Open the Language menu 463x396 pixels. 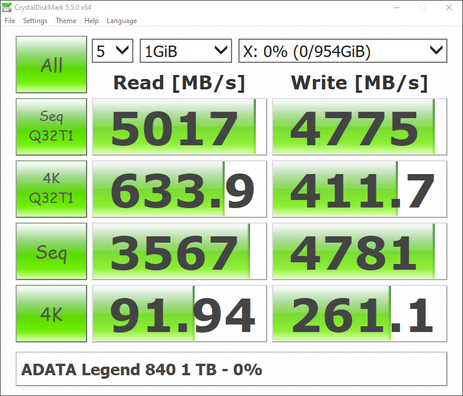(122, 21)
